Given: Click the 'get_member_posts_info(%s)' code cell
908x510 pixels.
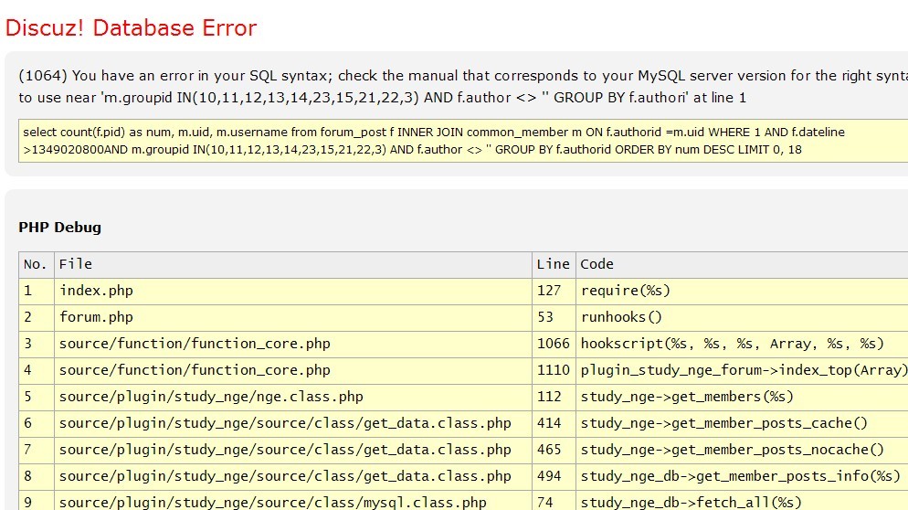Looking at the screenshot, I should tap(742, 478).
